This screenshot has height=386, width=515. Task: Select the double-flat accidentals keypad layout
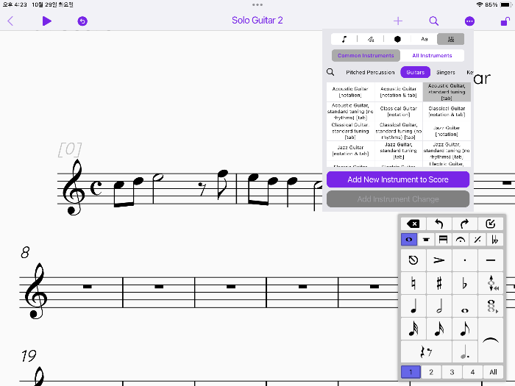point(494,240)
